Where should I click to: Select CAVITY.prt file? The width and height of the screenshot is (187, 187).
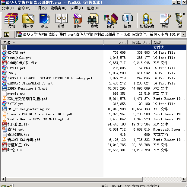(17, 68)
